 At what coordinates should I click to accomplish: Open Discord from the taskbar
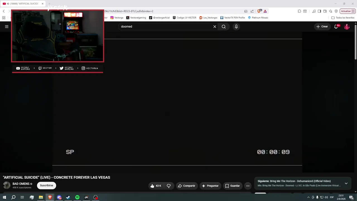[x=59, y=197]
